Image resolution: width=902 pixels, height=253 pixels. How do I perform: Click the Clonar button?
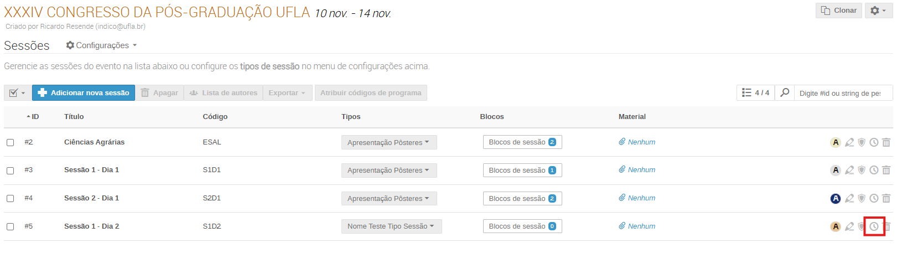(x=838, y=11)
